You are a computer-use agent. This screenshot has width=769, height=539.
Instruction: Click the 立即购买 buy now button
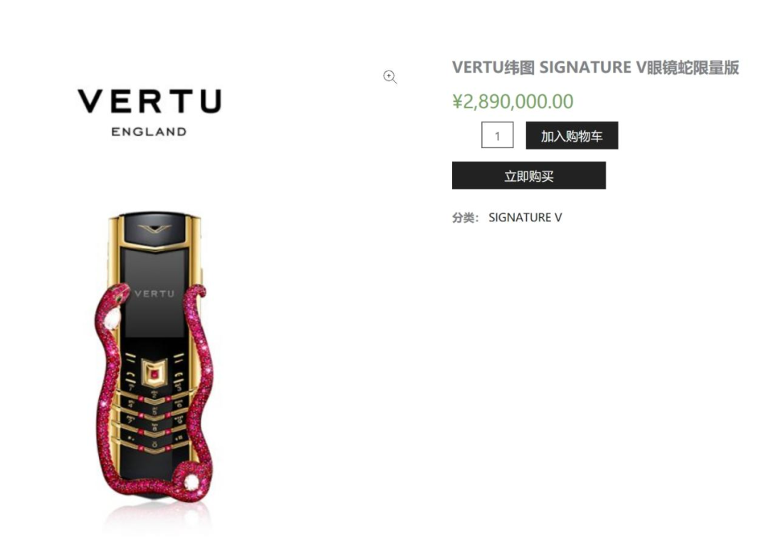[x=528, y=176]
